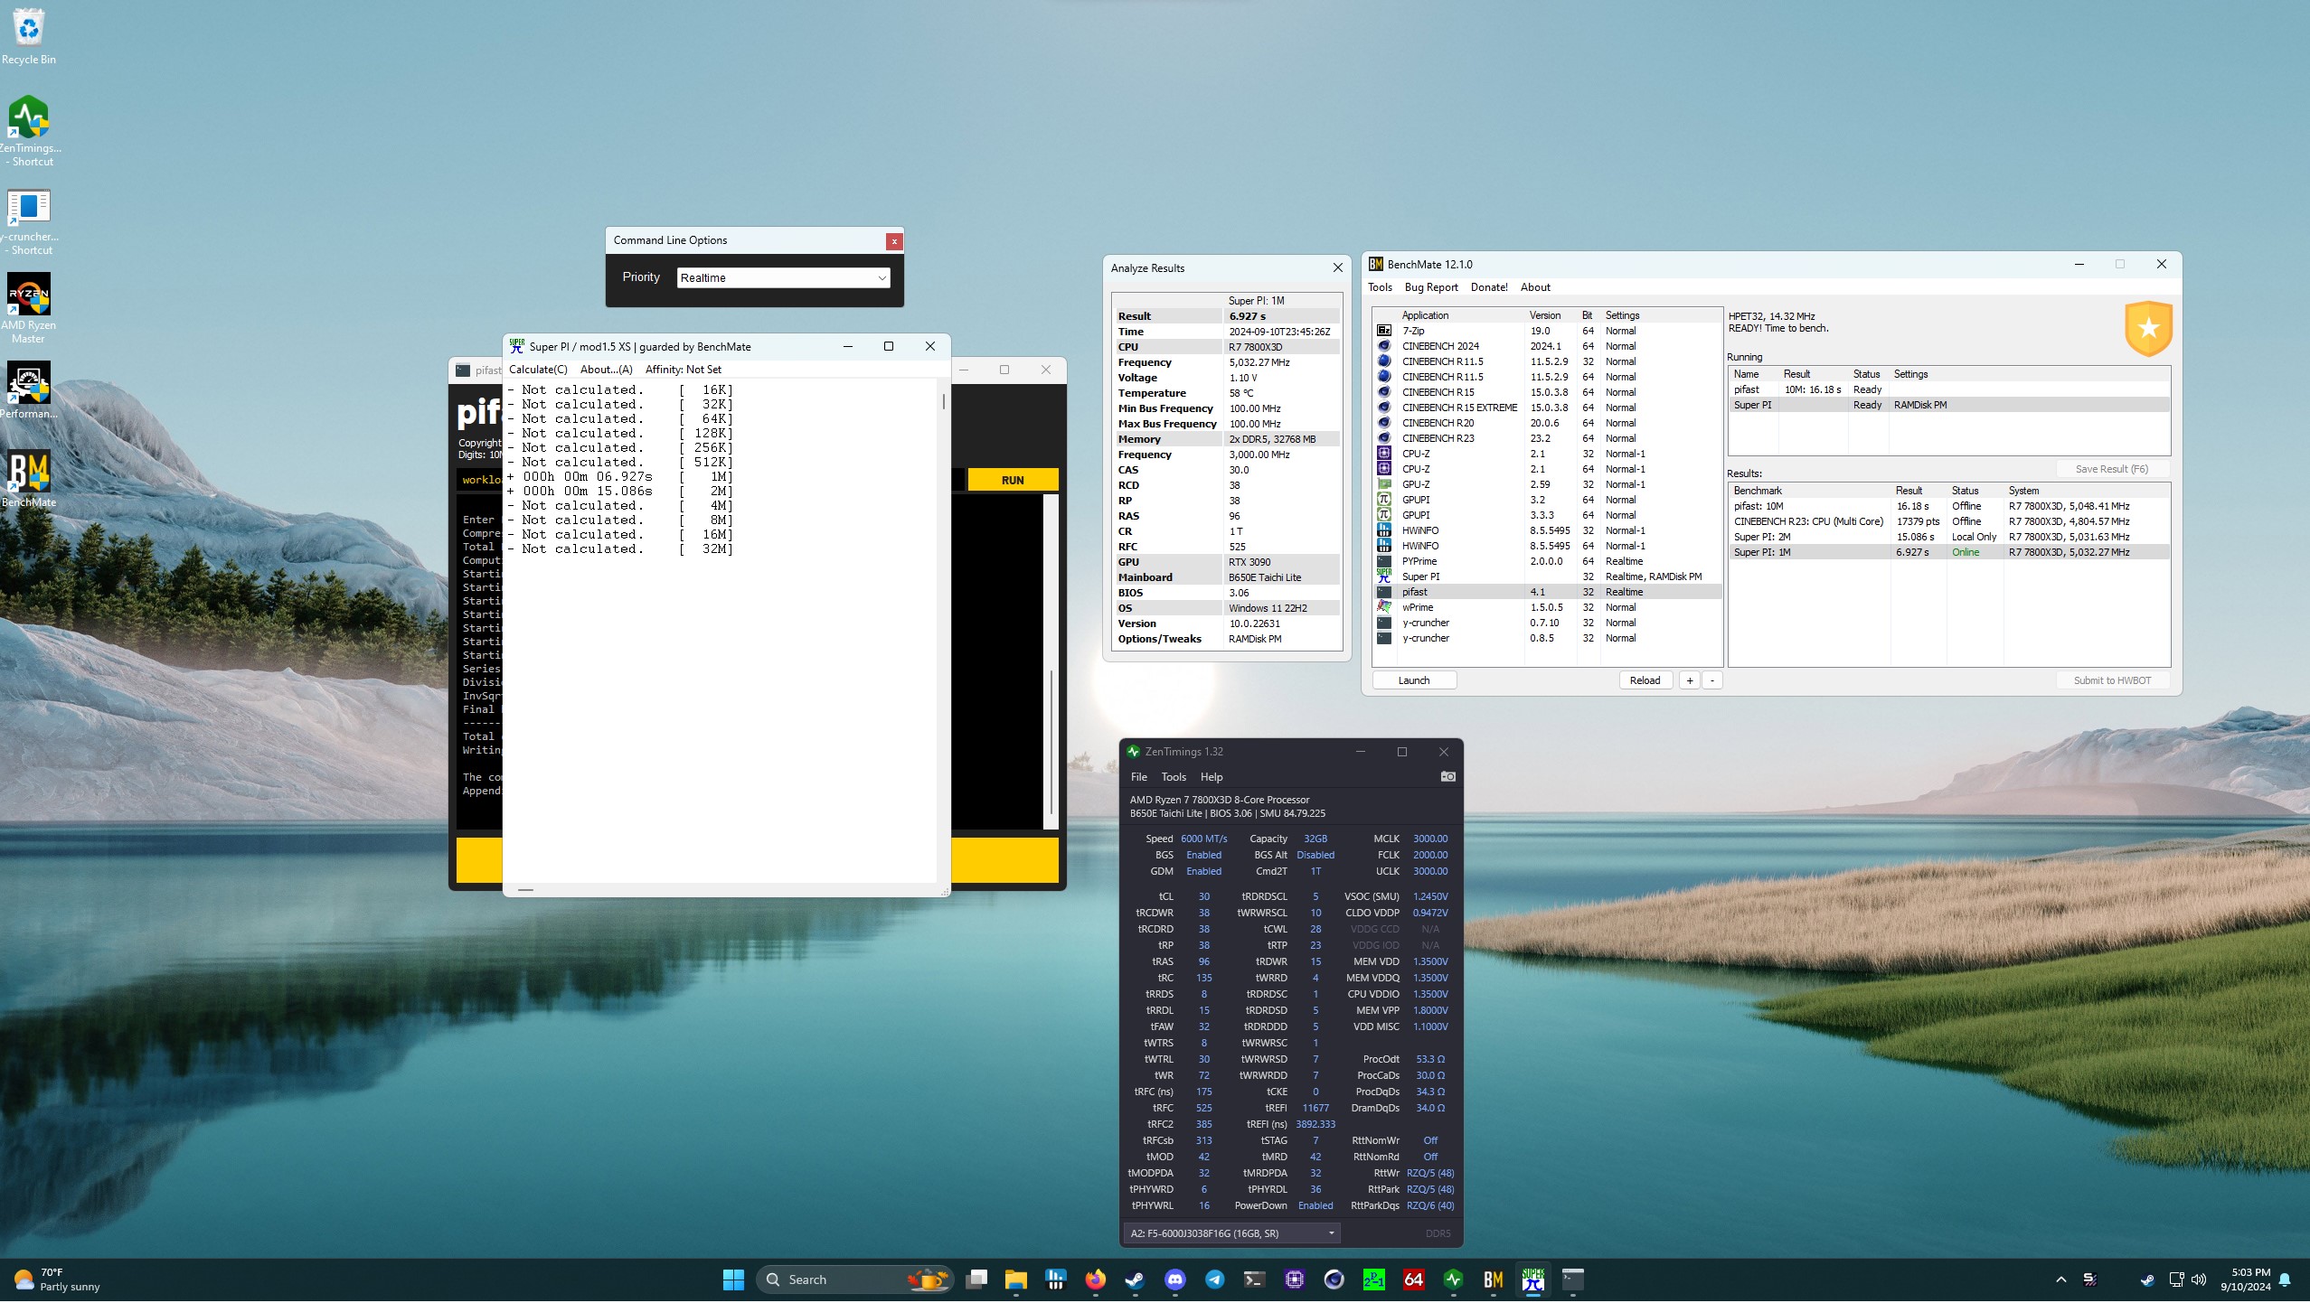Click the Reload button in BenchMate

(1645, 681)
